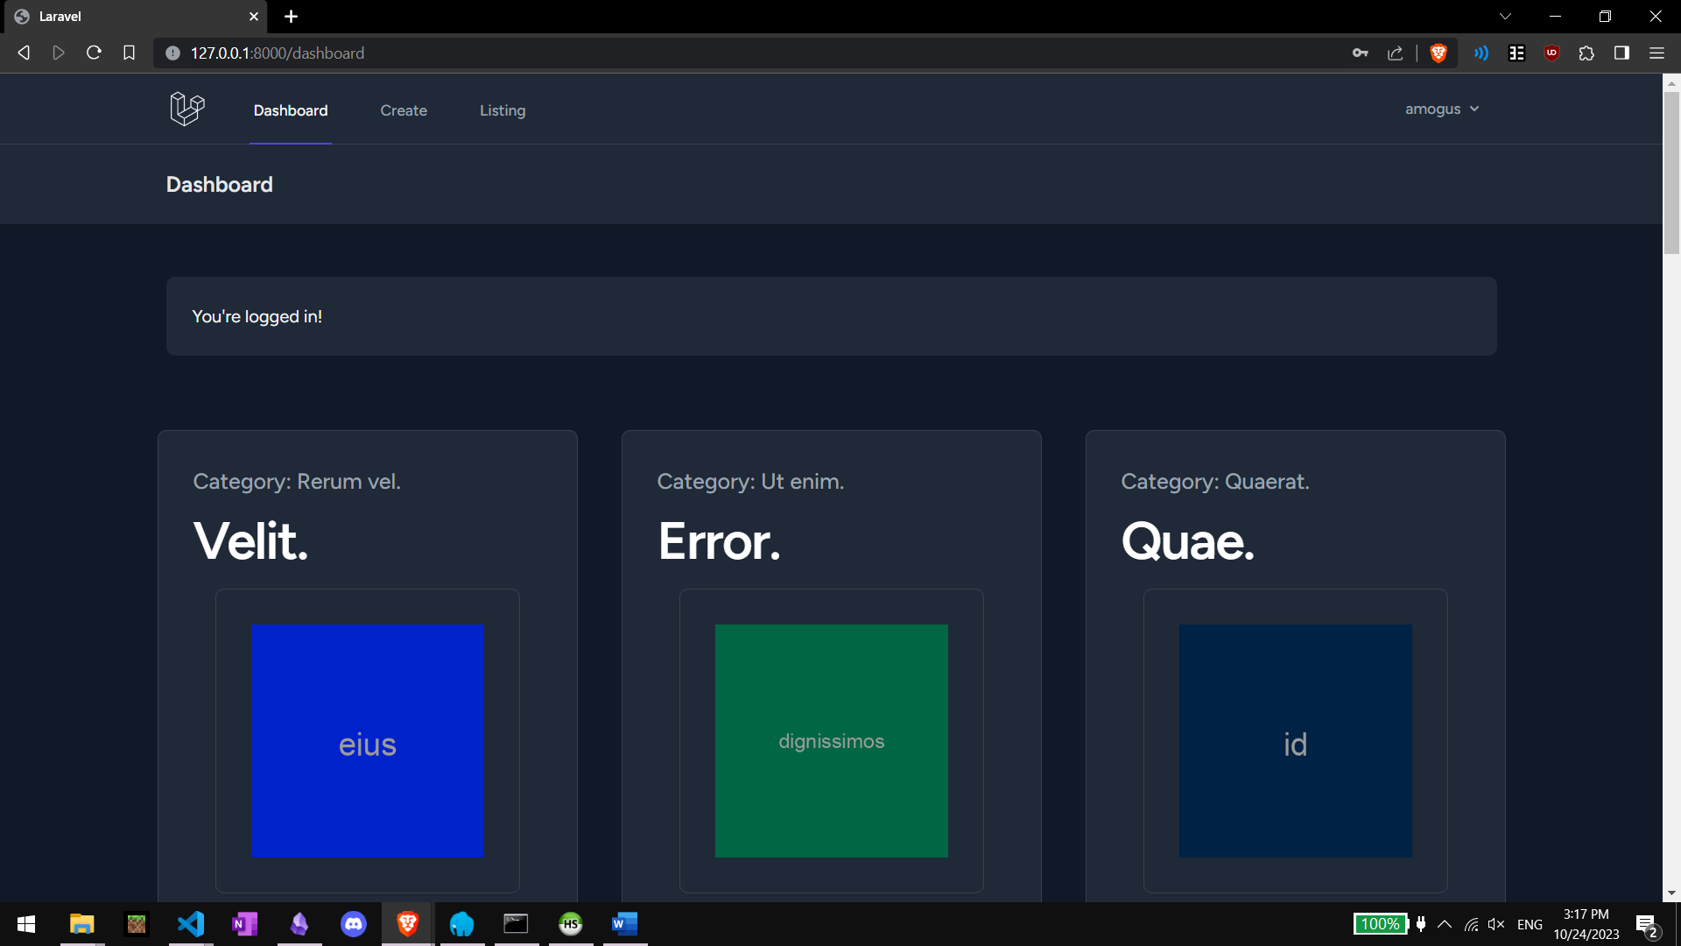Open the browser hamburger menu
This screenshot has width=1681, height=946.
coord(1657,53)
